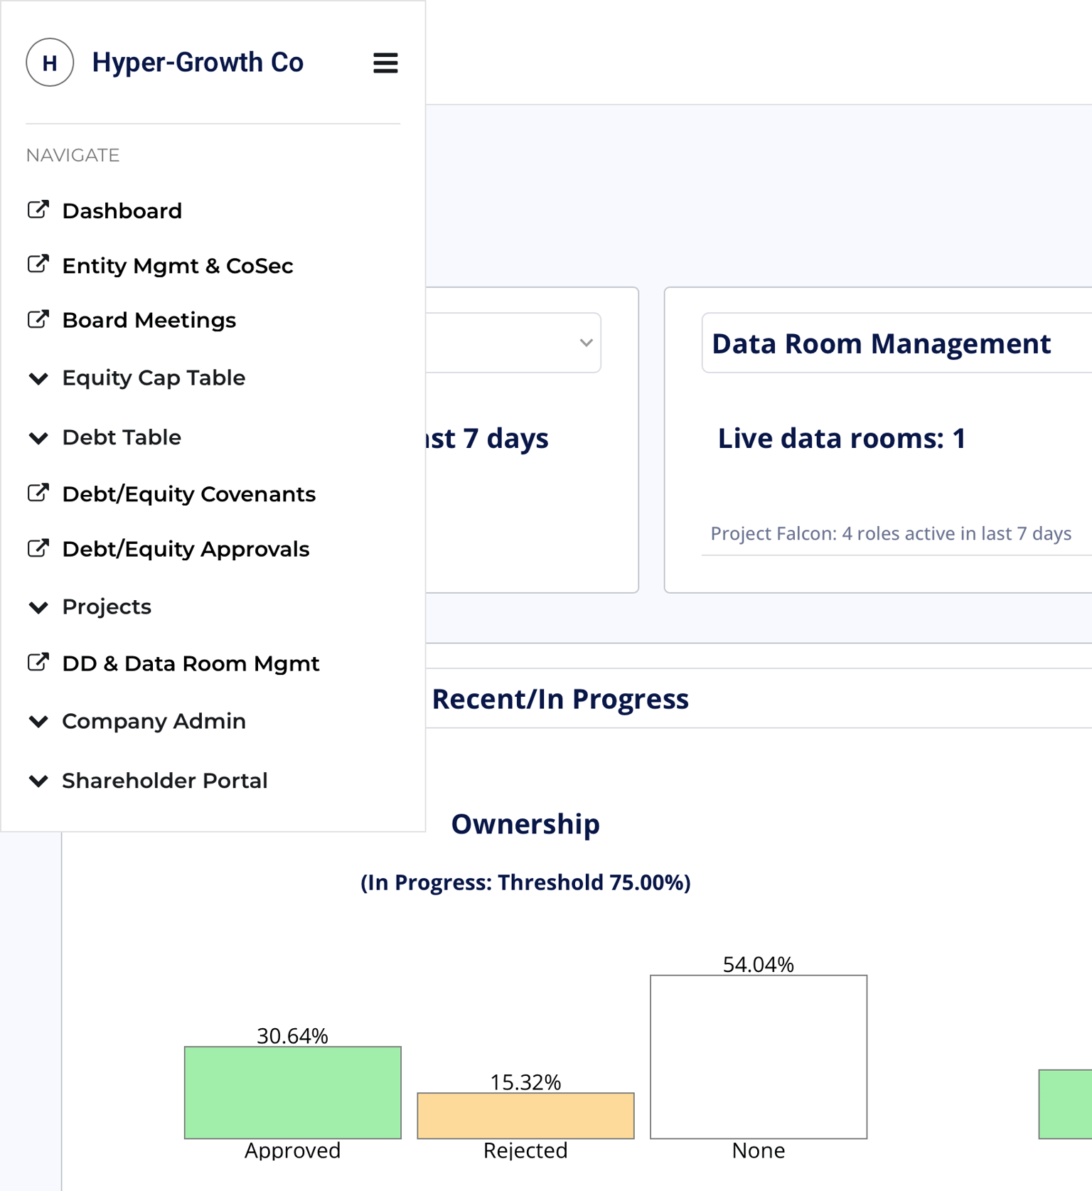Viewport: 1092px width, 1191px height.
Task: Click the Hyper-Growth Co company name
Action: pos(198,63)
